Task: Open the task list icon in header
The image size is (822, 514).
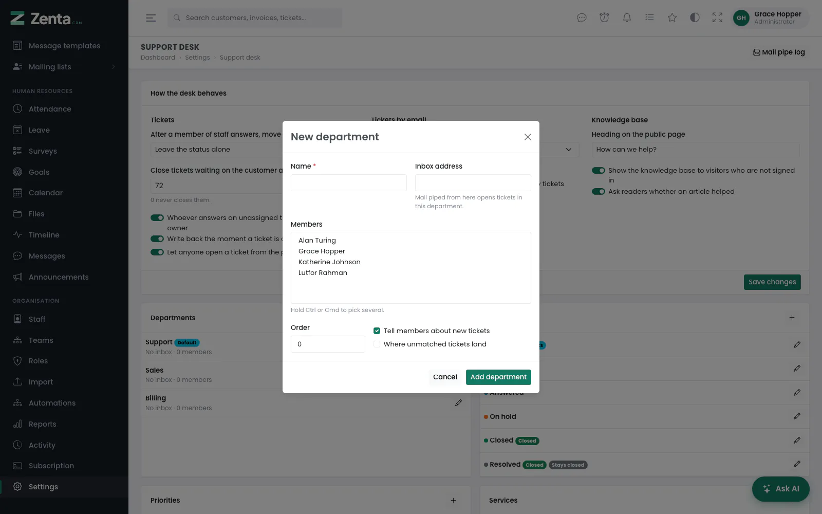Action: click(x=649, y=18)
